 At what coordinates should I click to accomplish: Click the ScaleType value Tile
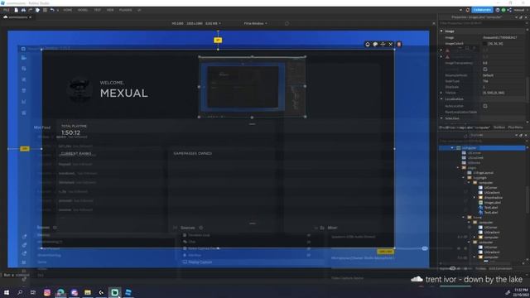tap(485, 81)
